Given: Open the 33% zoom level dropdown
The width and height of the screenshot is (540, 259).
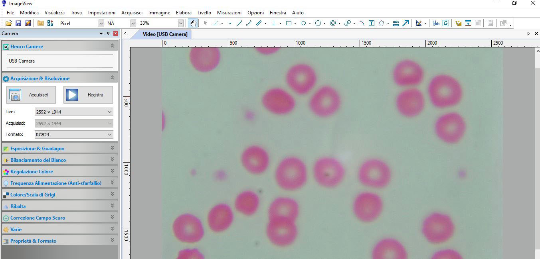Looking at the screenshot, I should tap(180, 23).
